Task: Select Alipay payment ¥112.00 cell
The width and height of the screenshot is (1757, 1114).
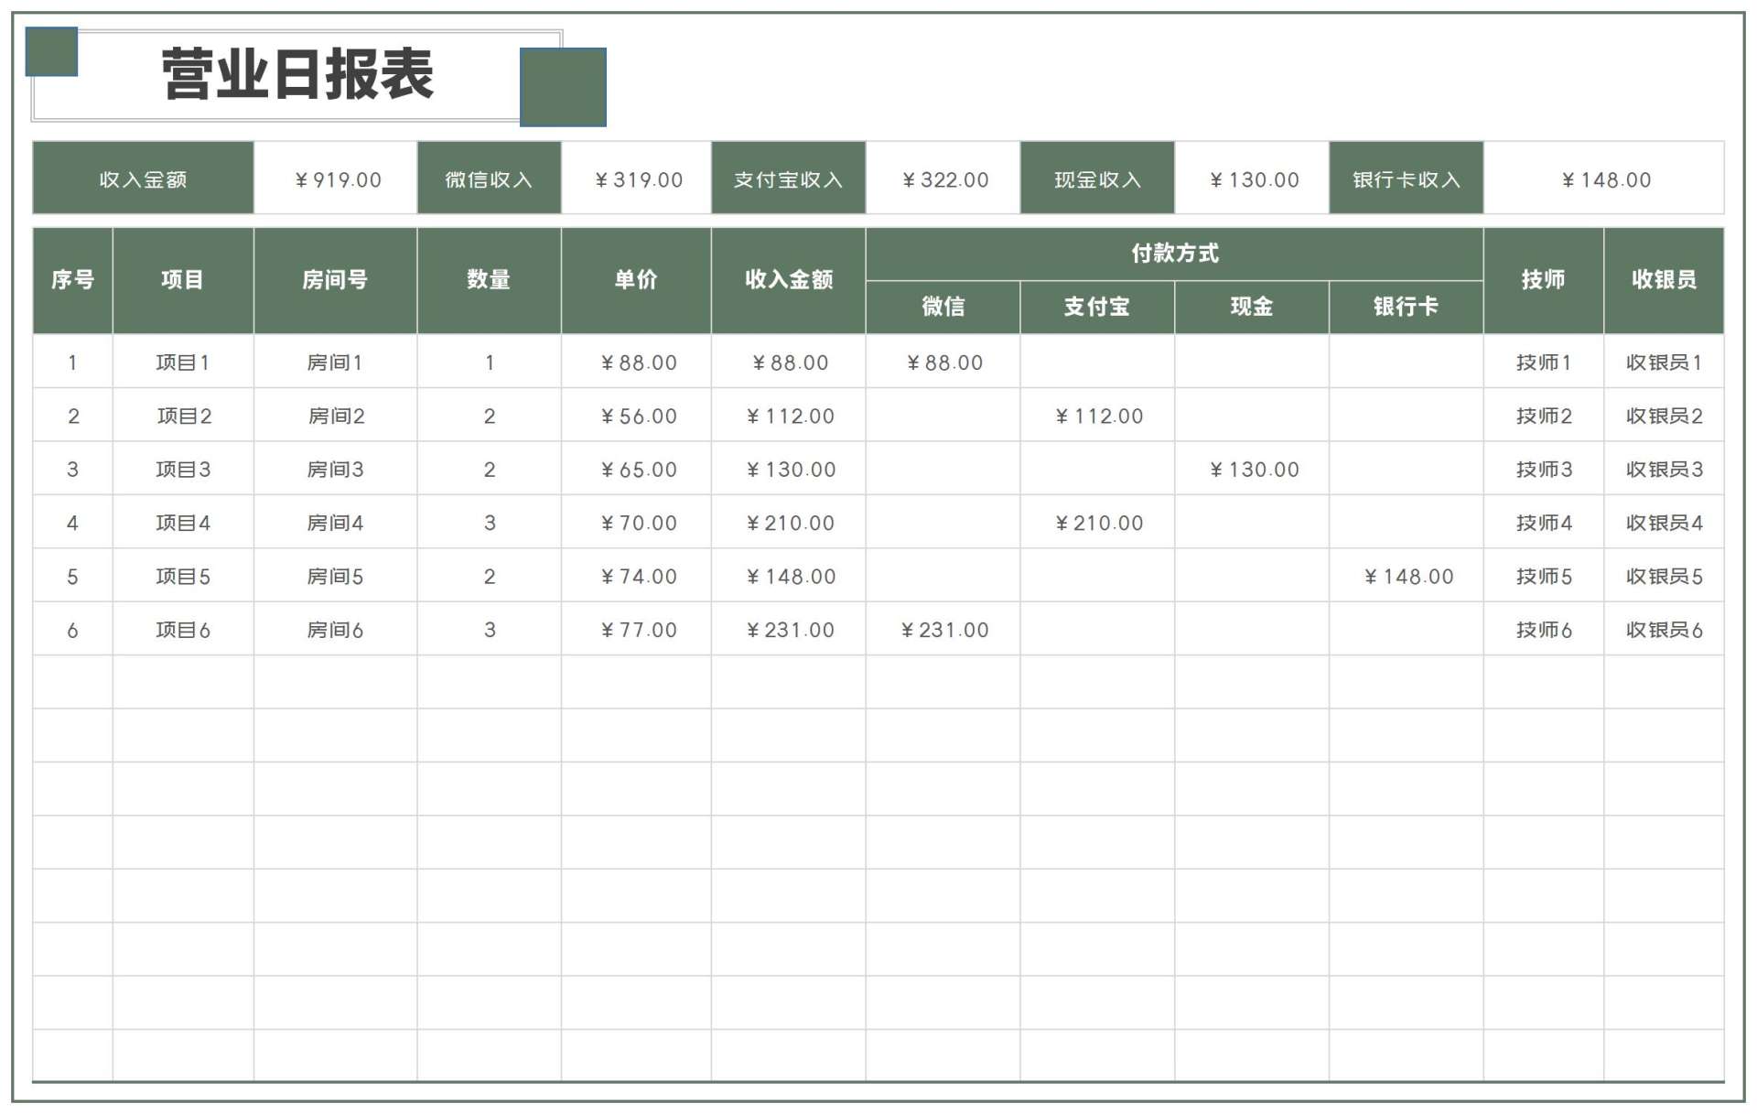Action: coord(1098,416)
